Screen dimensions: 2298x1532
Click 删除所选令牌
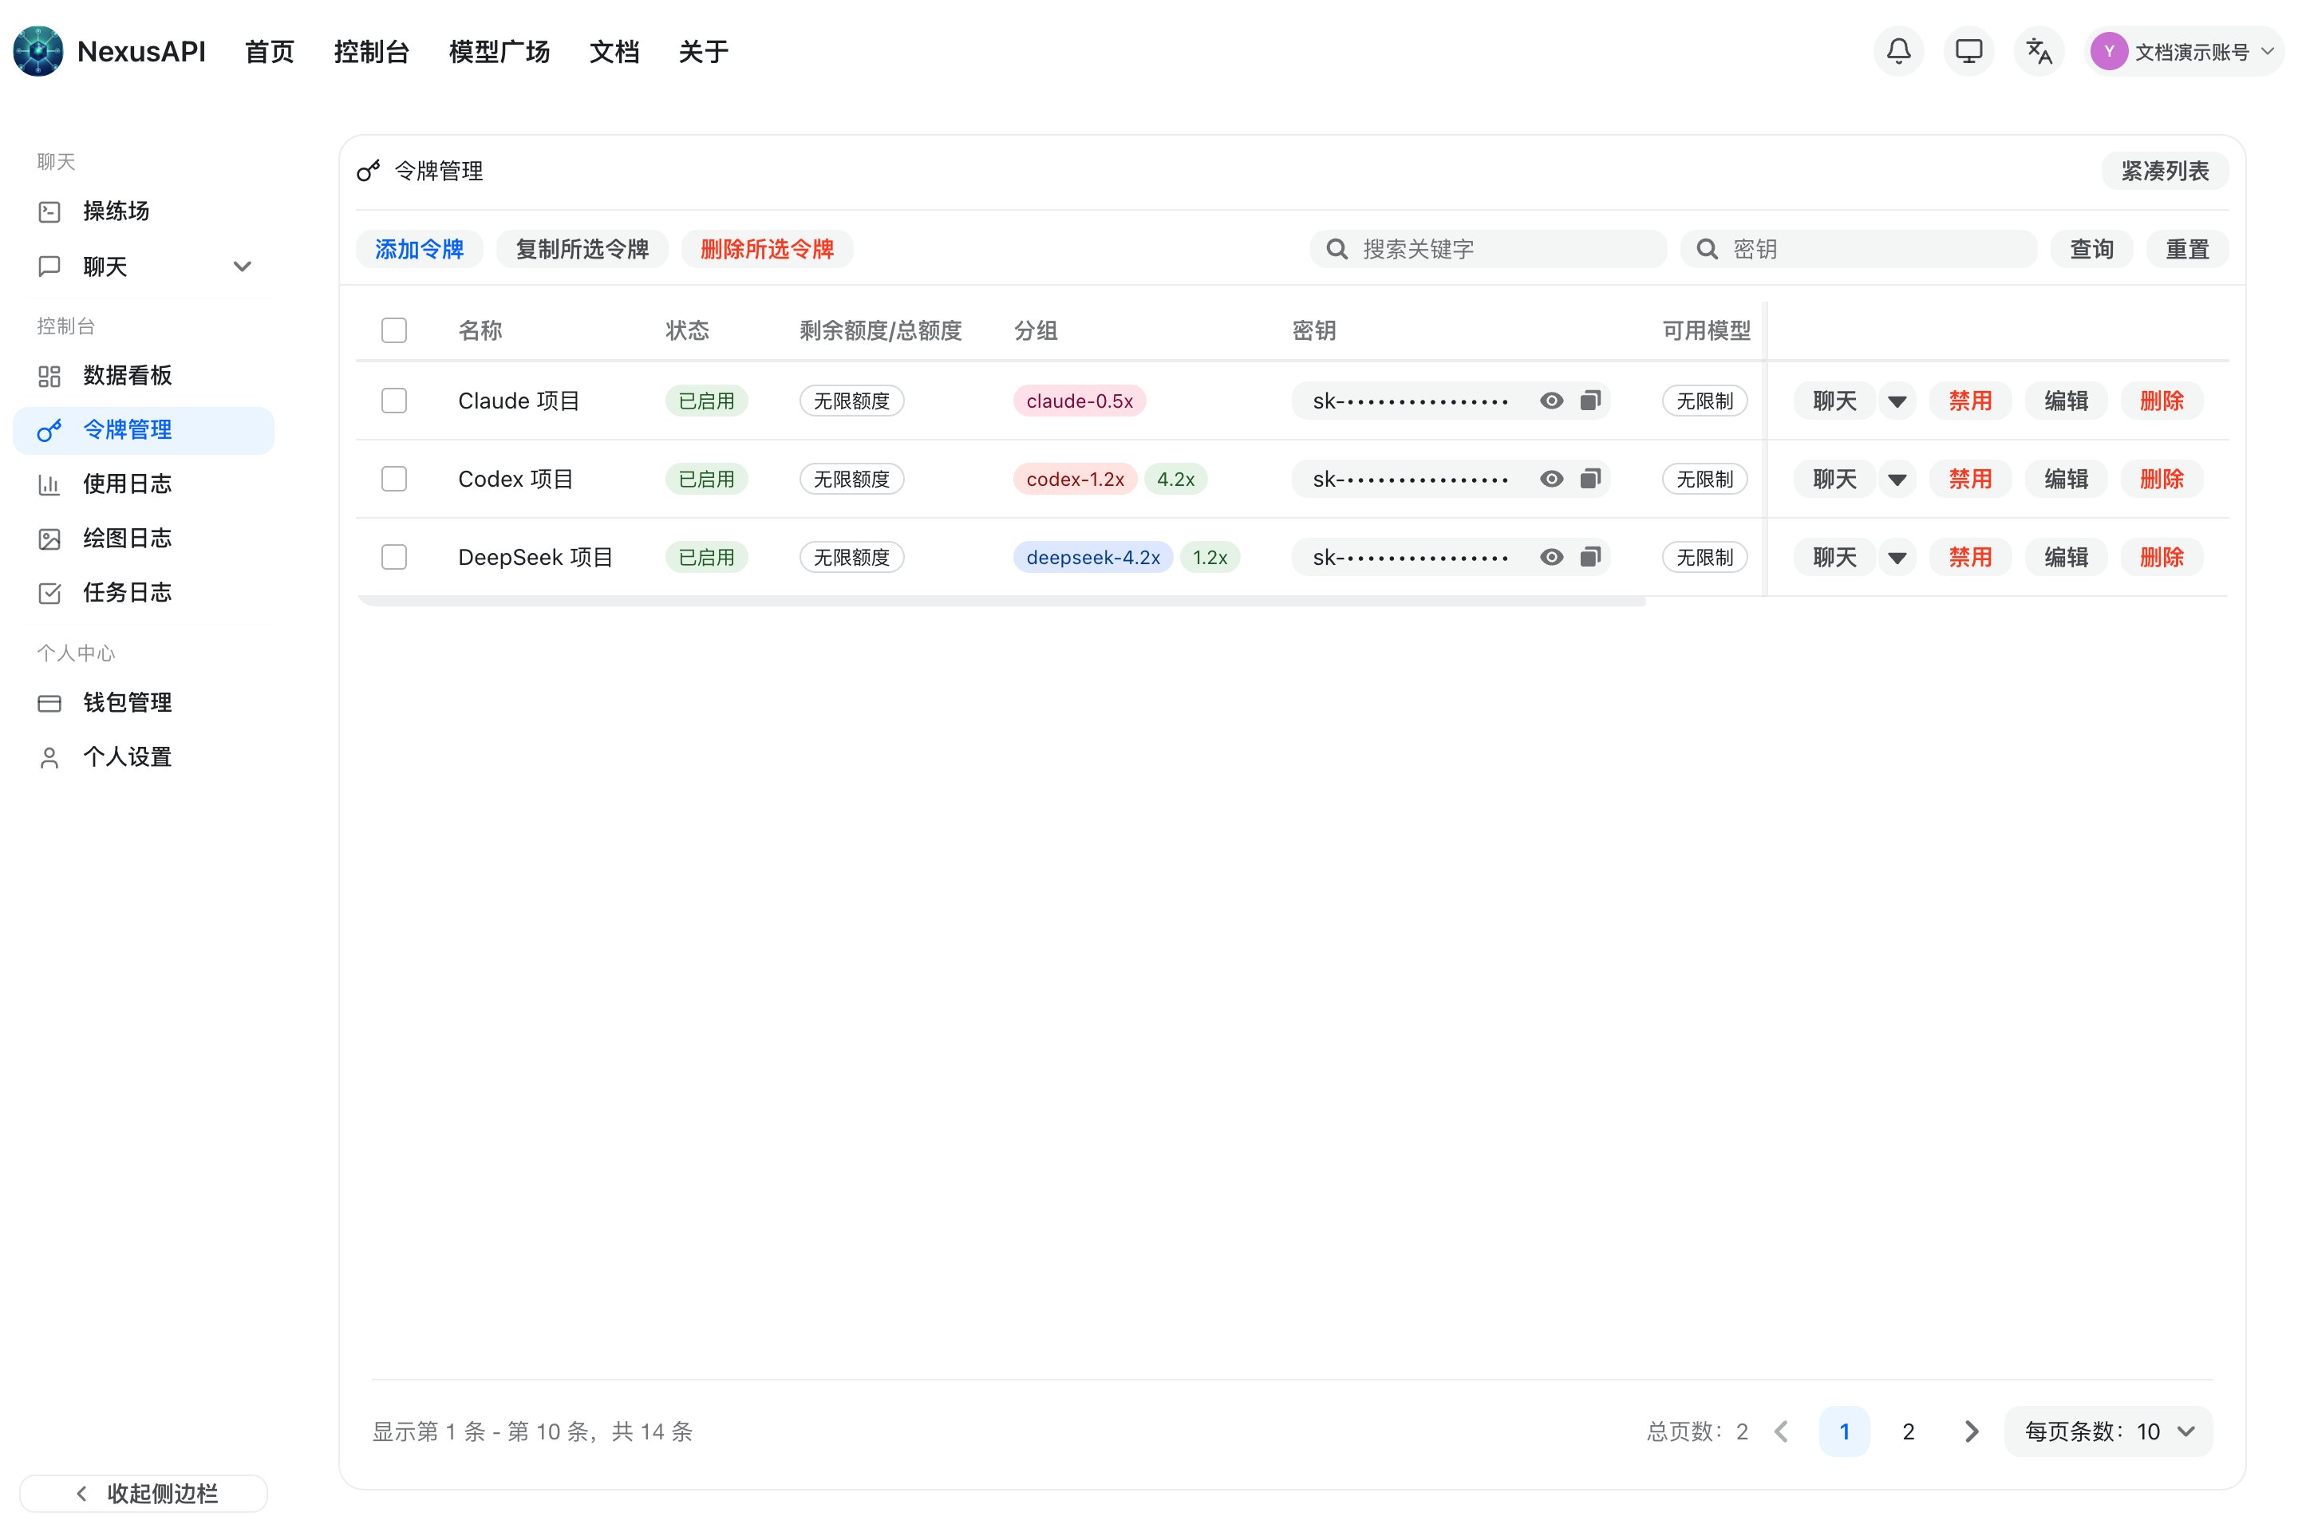tap(767, 249)
